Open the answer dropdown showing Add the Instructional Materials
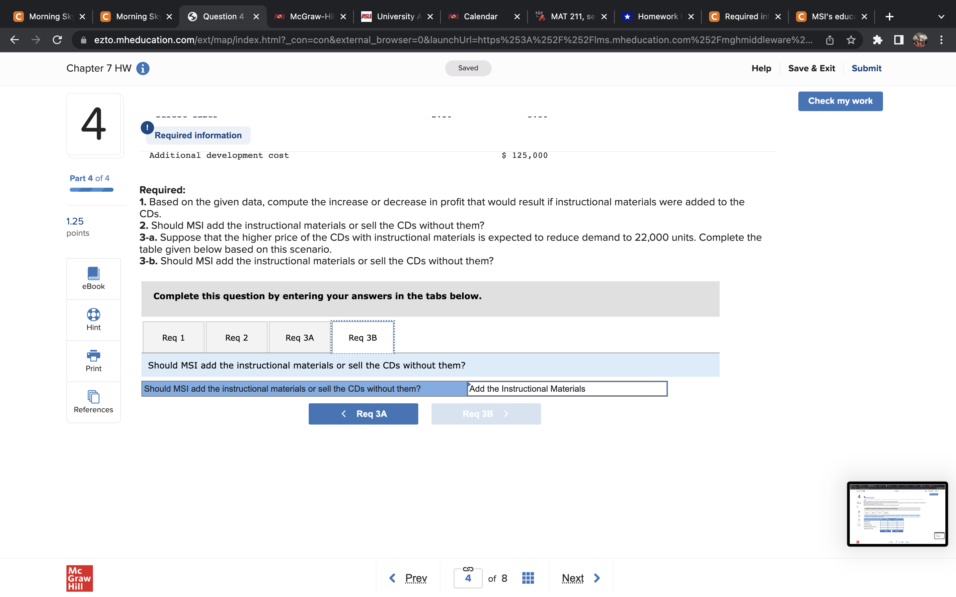Screen dimensions: 956x597 (x=567, y=388)
